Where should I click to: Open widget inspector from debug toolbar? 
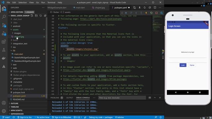[161, 13]
